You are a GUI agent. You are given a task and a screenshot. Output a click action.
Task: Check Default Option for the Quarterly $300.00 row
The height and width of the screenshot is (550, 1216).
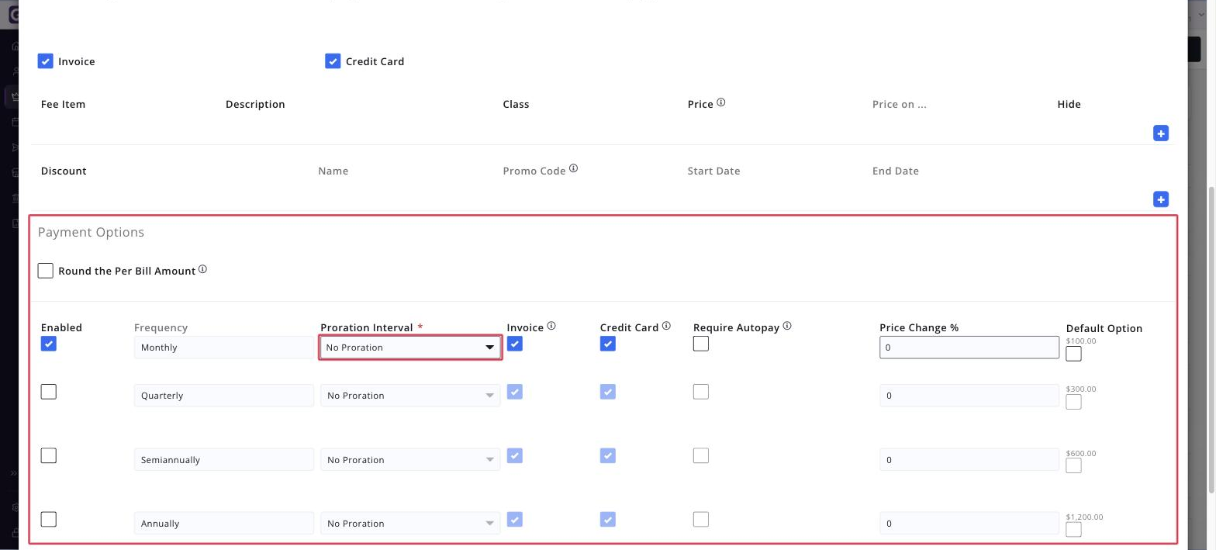click(1074, 402)
